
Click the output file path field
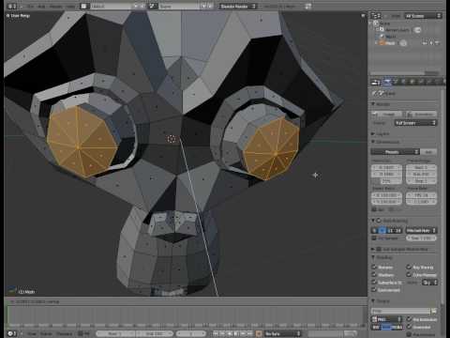pyautogui.click(x=401, y=311)
